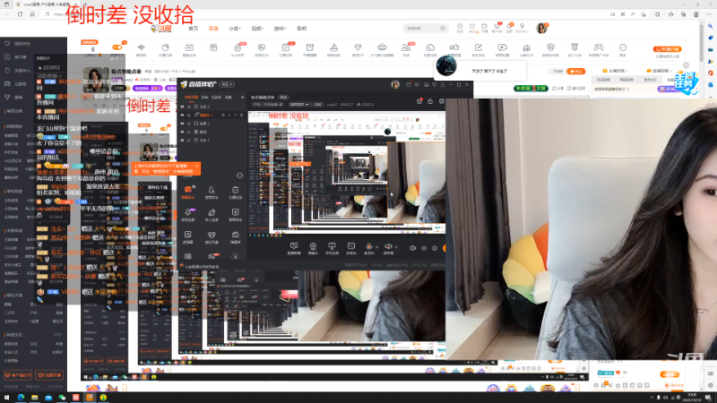
Task: Open the Windows Start button
Action: [x=6, y=398]
